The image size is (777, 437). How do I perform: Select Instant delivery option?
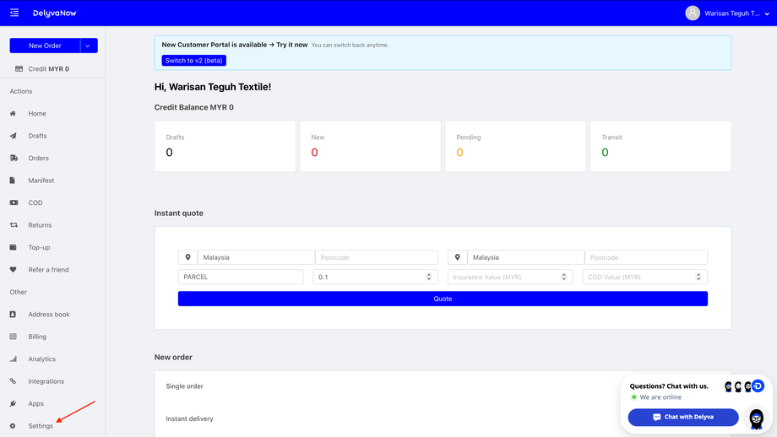189,418
